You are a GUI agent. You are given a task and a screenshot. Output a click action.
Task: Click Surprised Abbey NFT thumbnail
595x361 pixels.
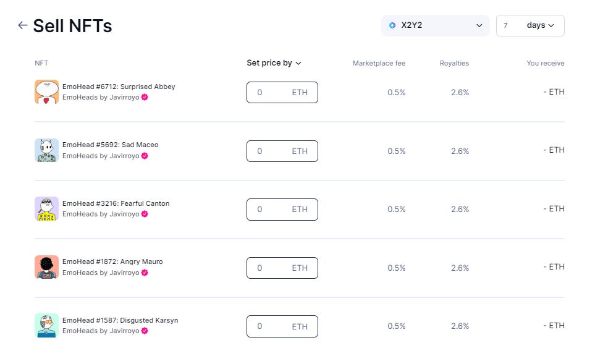tap(46, 92)
